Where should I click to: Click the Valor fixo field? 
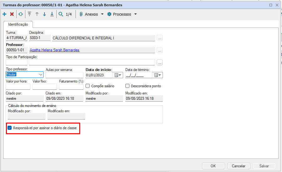[44, 87]
